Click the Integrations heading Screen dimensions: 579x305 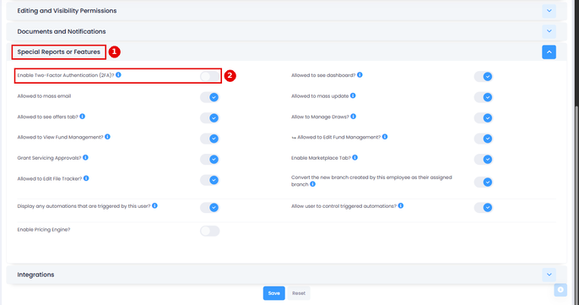[x=35, y=275]
